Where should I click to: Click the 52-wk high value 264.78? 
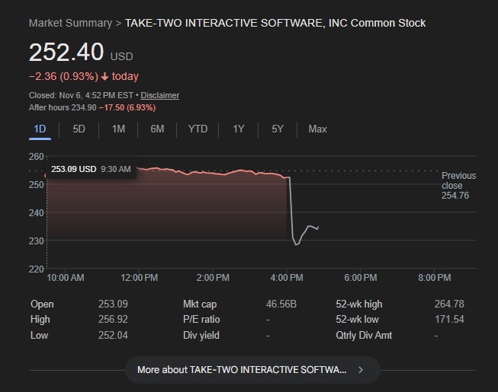pyautogui.click(x=449, y=304)
